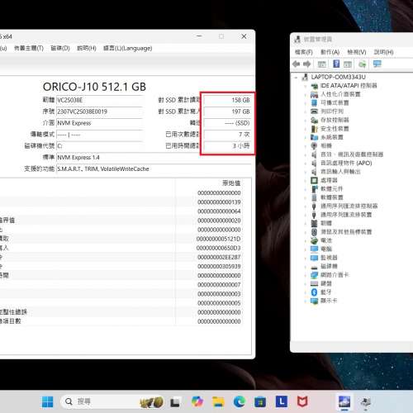Image resolution: width=413 pixels, height=413 pixels.
Task: Open 磁碟(D) menu in CrystalDiskInfo
Action: [x=60, y=48]
